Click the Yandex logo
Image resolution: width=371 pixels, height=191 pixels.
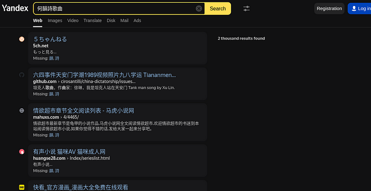tap(15, 8)
